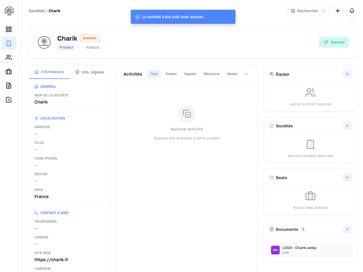The width and height of the screenshot is (363, 272).
Task: Open the contacts icon in sidebar
Action: tap(9, 57)
